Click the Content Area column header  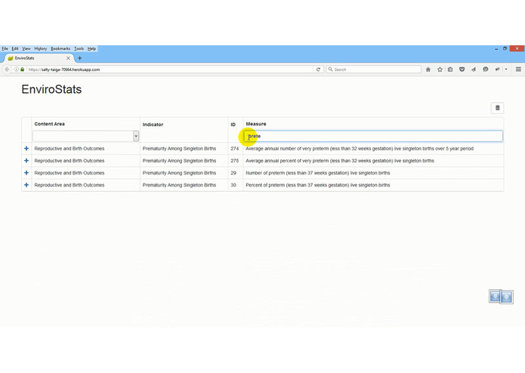[50, 124]
